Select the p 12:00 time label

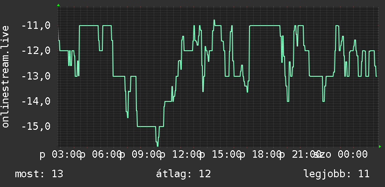coord(181,155)
